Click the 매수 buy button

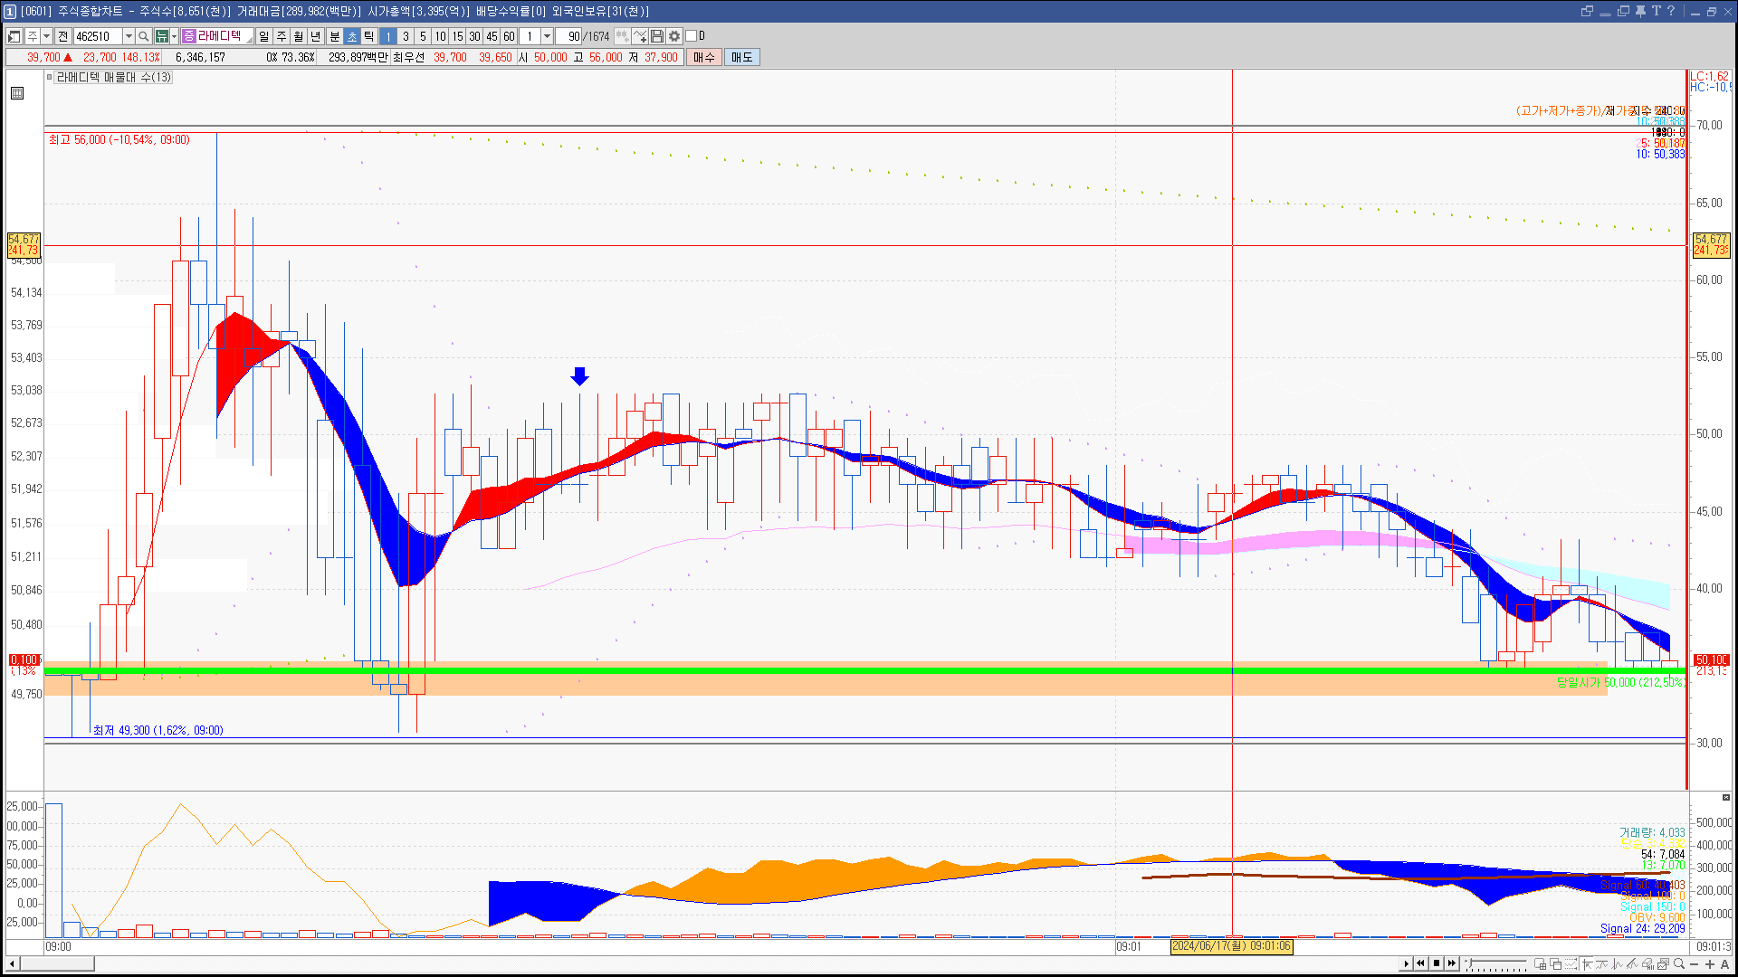tap(704, 57)
